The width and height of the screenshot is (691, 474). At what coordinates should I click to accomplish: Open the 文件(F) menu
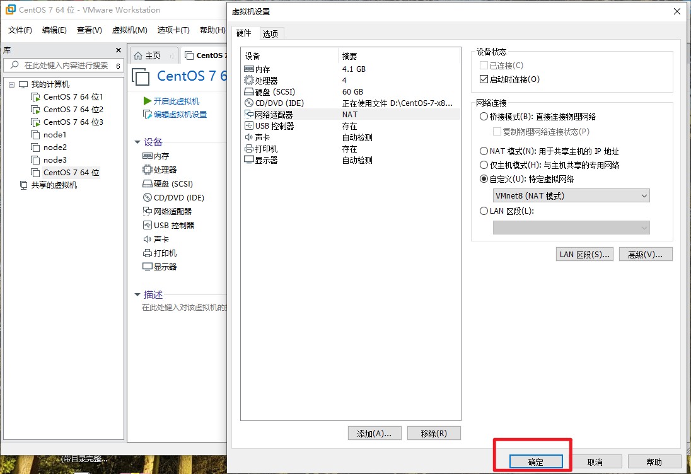pyautogui.click(x=20, y=30)
